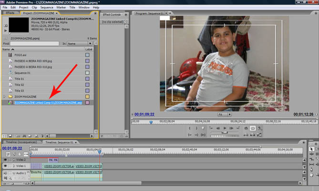The width and height of the screenshot is (319, 191).
Task: Click the Label column header
Action: pyautogui.click(x=89, y=49)
